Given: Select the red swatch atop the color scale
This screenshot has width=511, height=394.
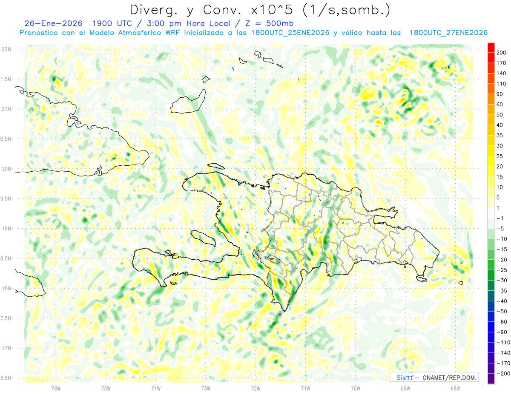Looking at the screenshot, I should [491, 47].
